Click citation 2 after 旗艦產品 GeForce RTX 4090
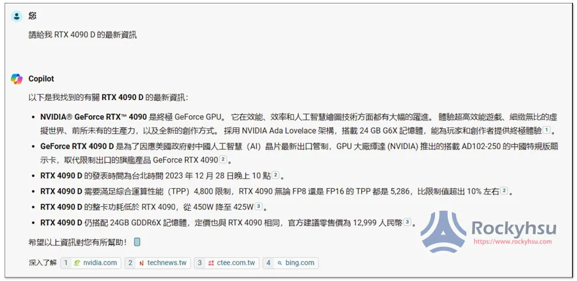This screenshot has width=577, height=281. click(223, 160)
